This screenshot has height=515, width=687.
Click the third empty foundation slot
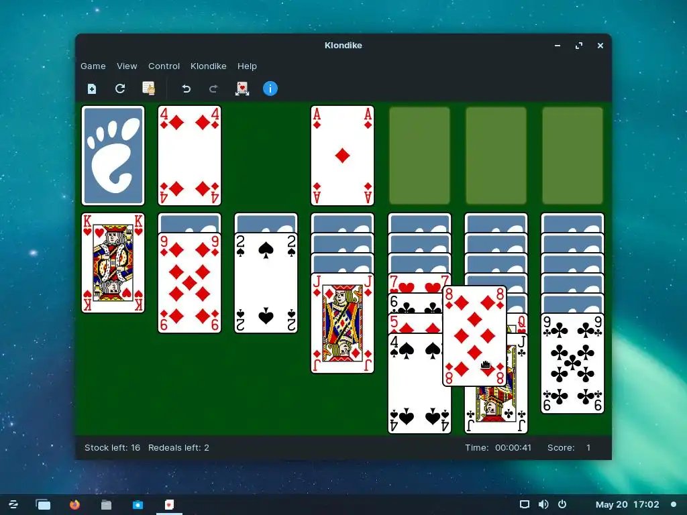(496, 156)
